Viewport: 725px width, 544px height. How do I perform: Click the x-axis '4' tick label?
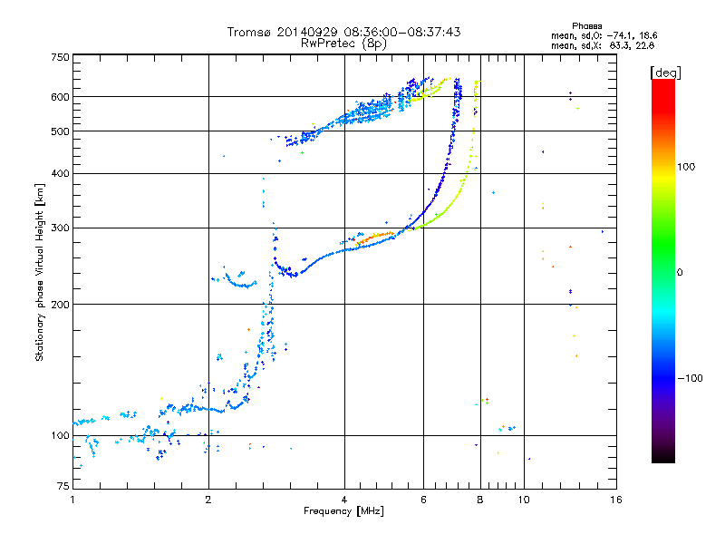344,500
